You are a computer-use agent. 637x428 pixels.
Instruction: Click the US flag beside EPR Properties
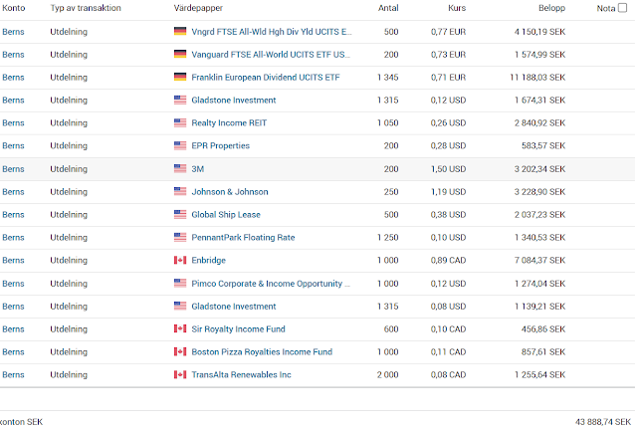coord(180,145)
